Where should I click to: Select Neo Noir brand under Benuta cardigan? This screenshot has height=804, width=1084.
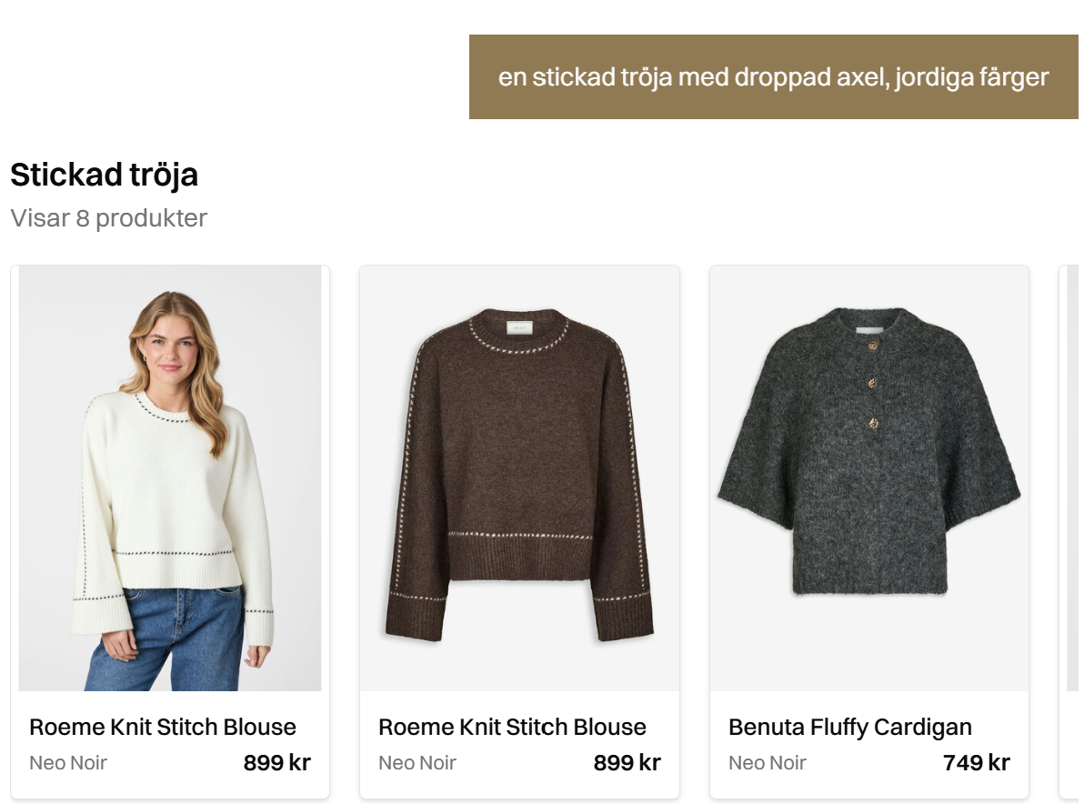768,762
